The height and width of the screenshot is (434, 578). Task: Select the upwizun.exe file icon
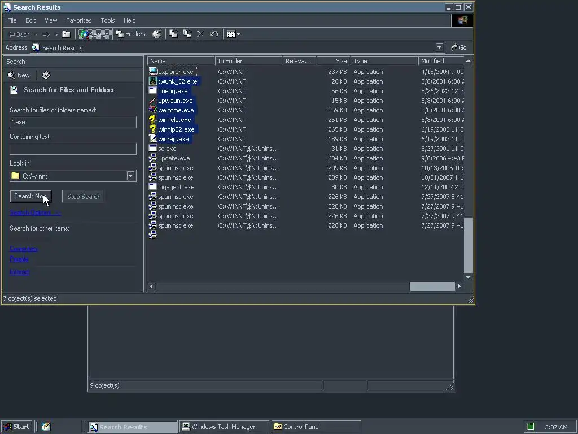click(152, 100)
